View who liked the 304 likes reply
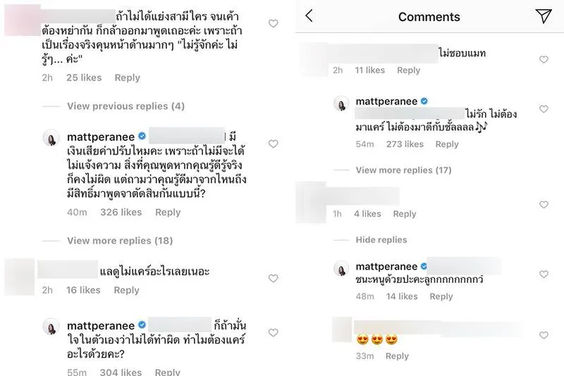Image resolution: width=564 pixels, height=376 pixels. click(121, 372)
